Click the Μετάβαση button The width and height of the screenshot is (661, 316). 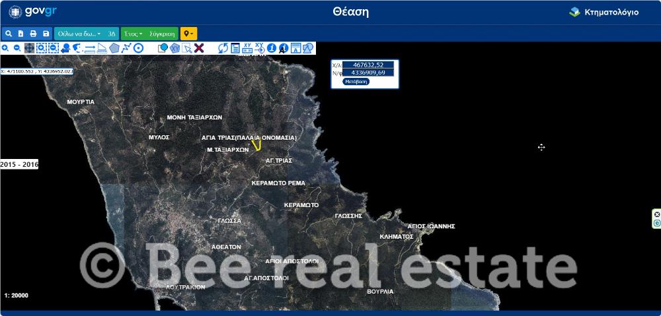click(x=356, y=82)
